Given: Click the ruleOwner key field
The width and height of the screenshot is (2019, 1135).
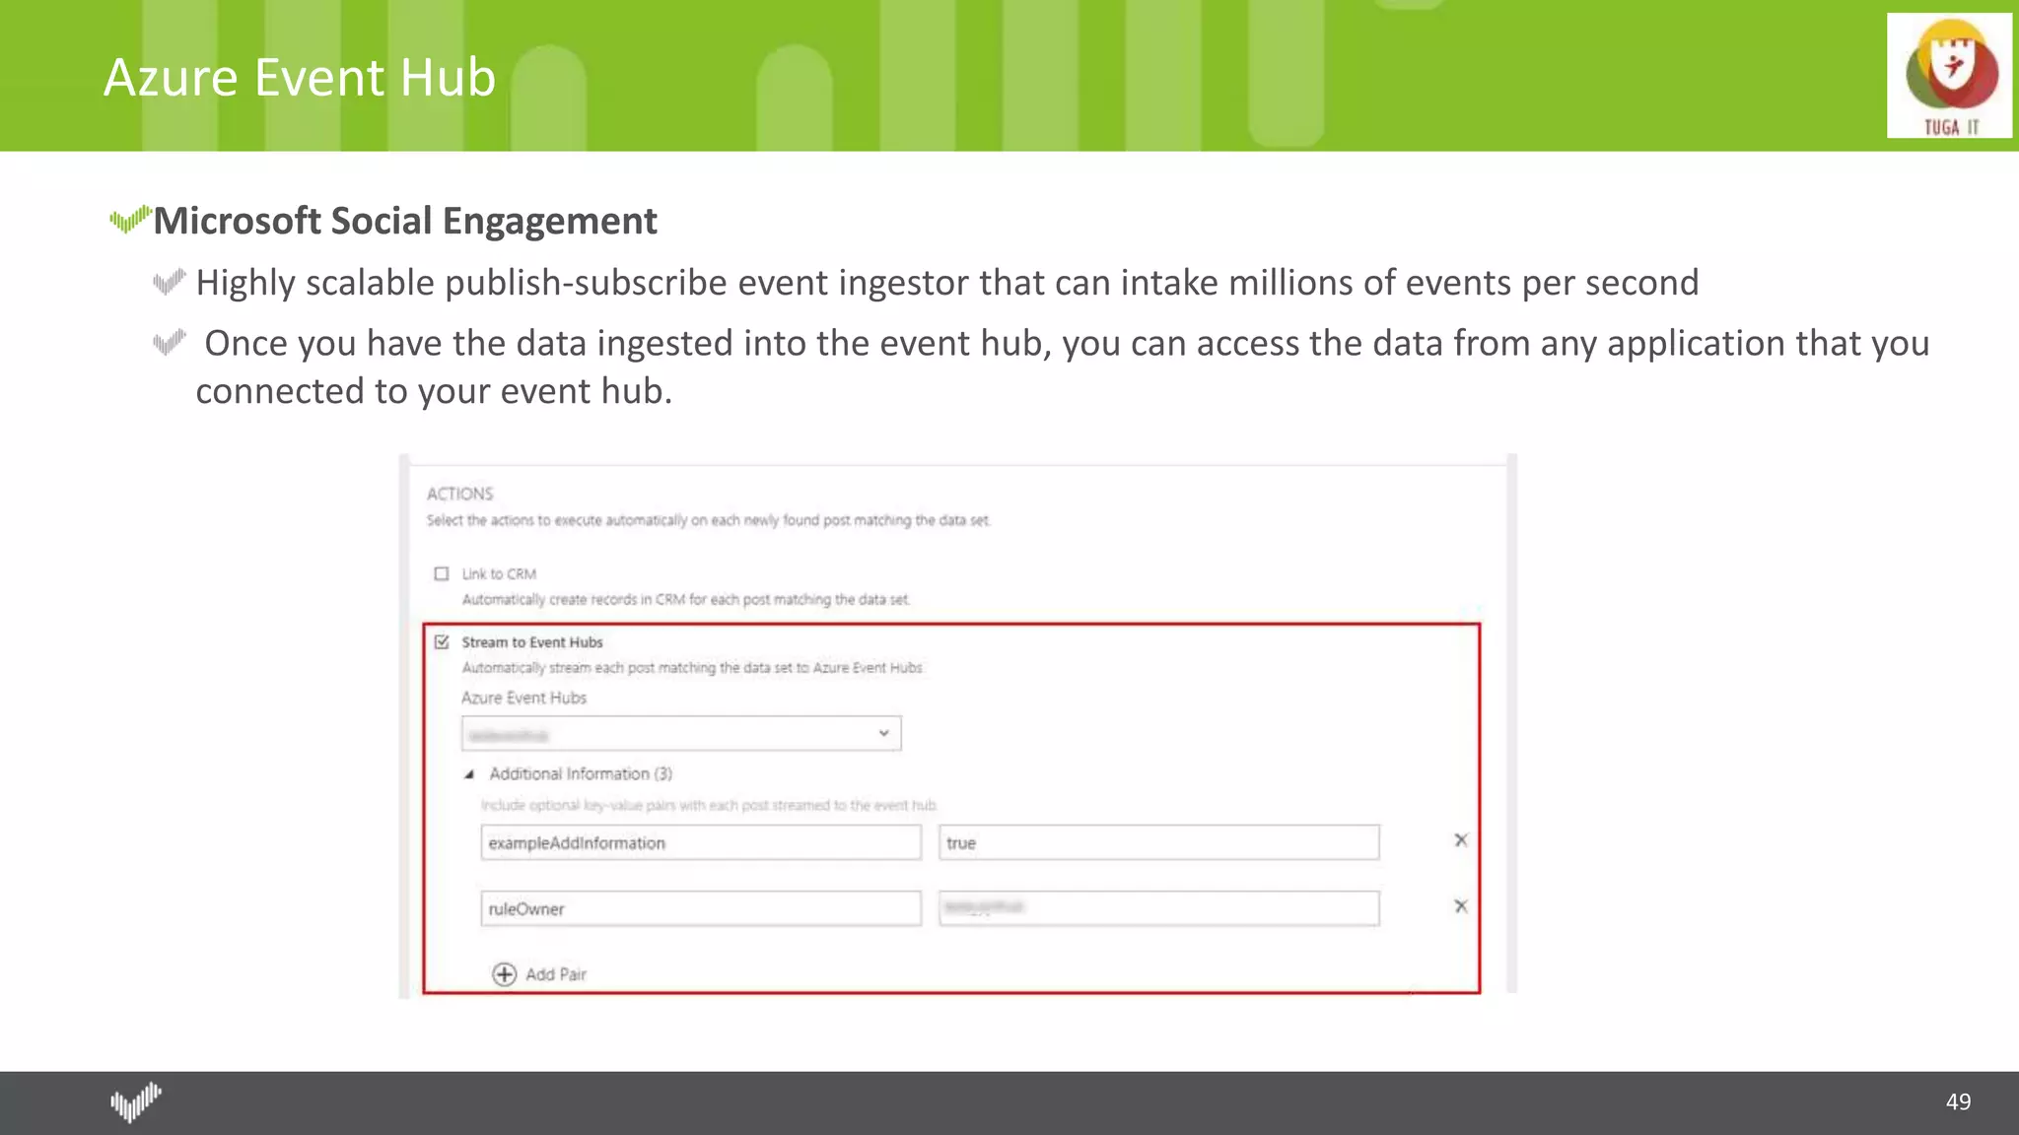Looking at the screenshot, I should [x=701, y=908].
